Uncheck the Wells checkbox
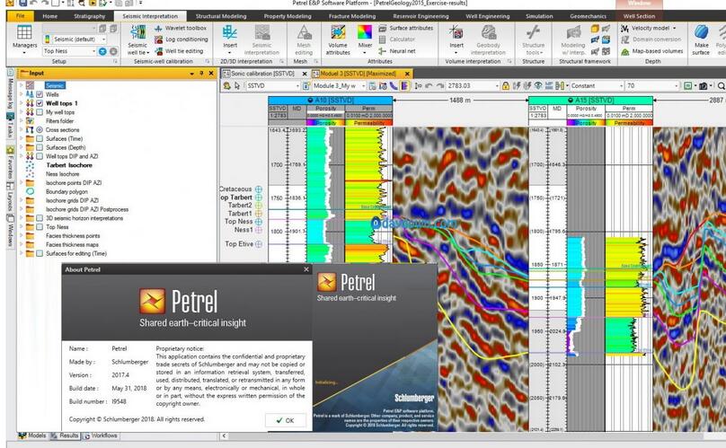 pos(40,94)
